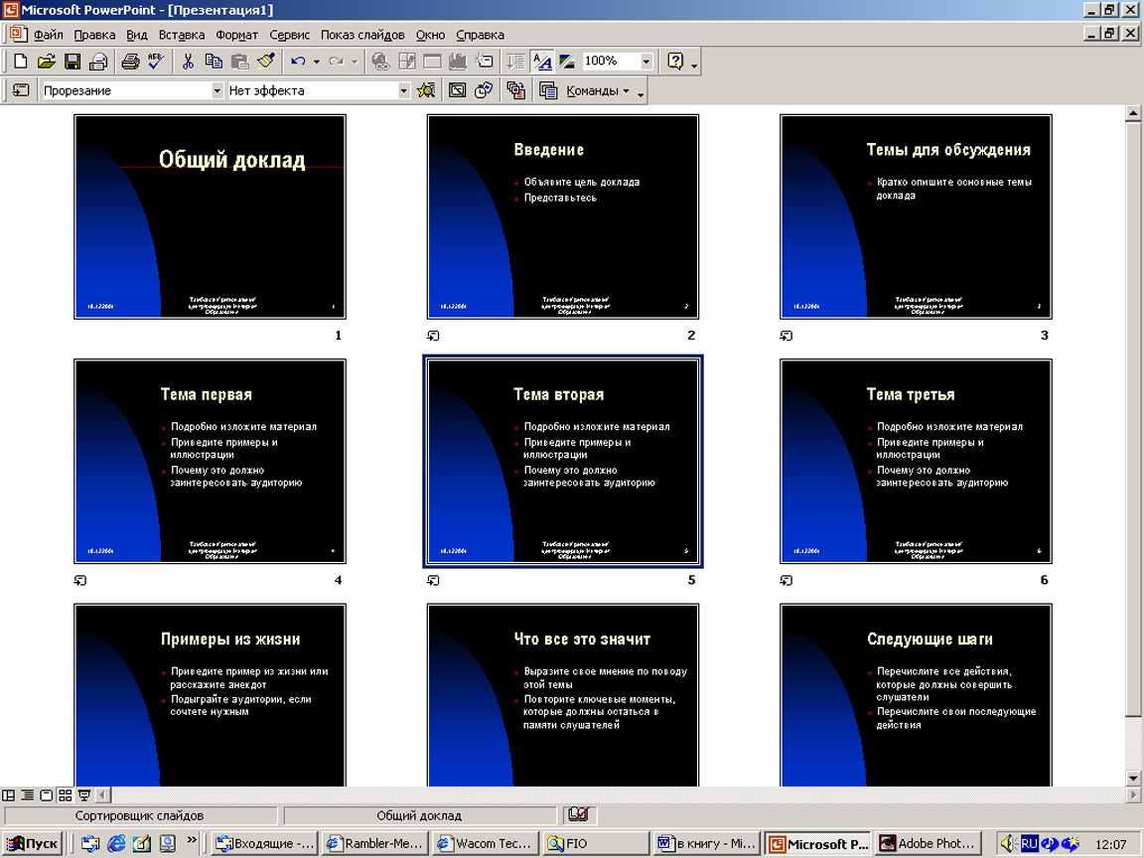Open the Справка menu
1144x858 pixels.
pos(480,35)
